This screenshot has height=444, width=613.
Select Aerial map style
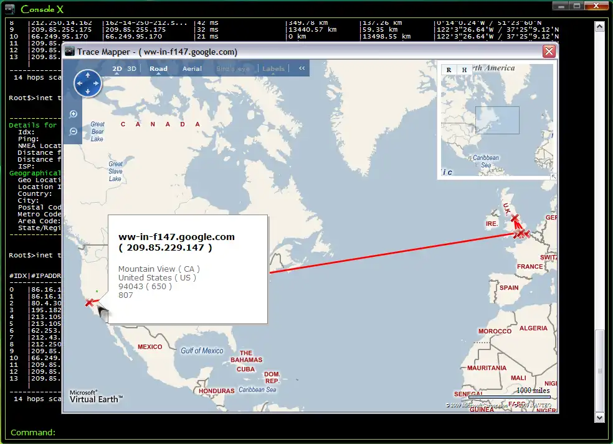tap(192, 68)
